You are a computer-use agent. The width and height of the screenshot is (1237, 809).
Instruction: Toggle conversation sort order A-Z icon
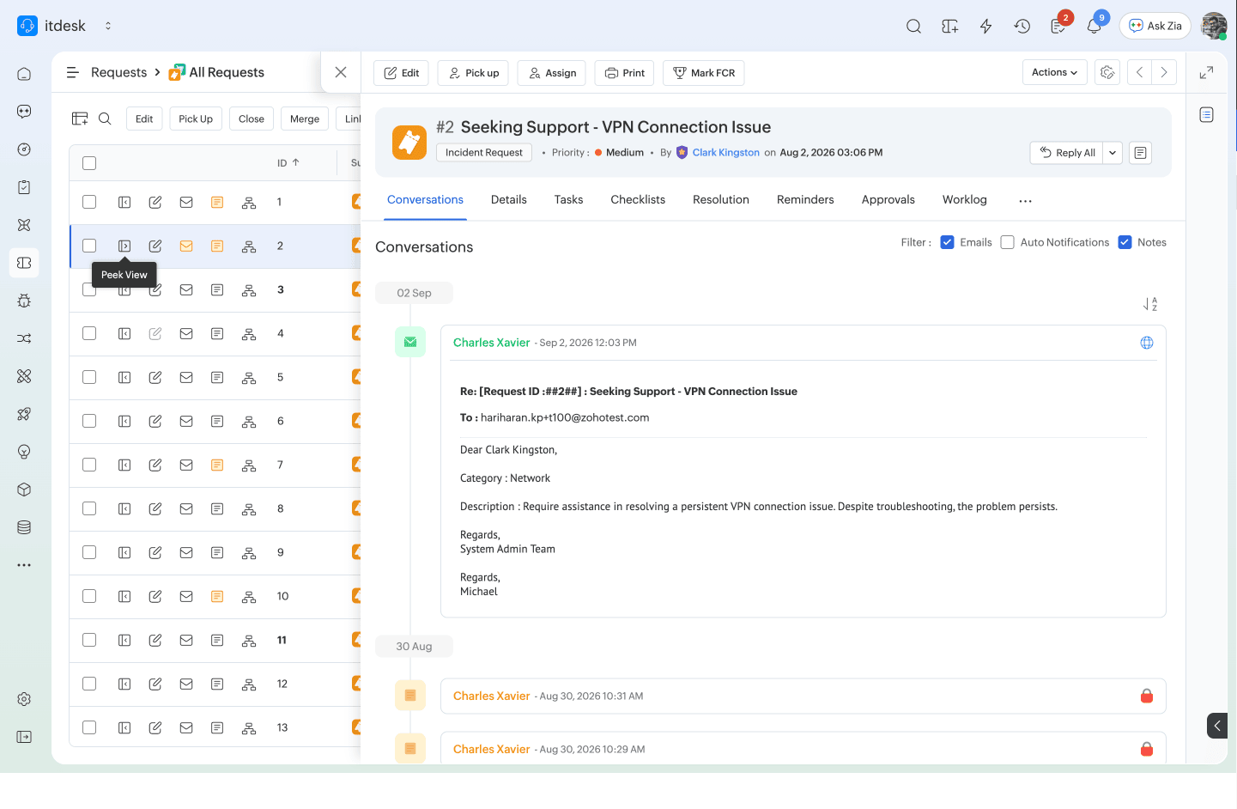coord(1150,304)
